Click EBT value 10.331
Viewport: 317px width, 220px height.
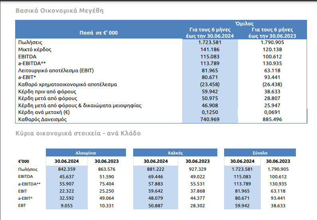106,206
